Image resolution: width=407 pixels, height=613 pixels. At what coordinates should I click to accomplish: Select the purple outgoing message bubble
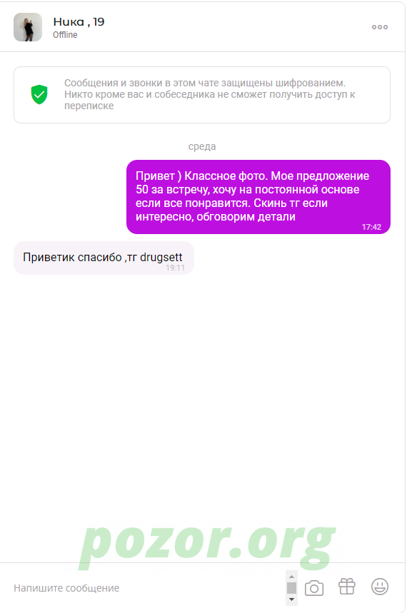click(x=258, y=197)
